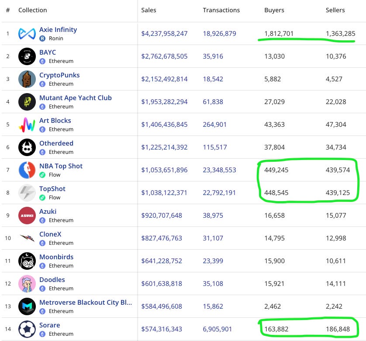366x341 pixels.
Task: Click the CloneX collection icon
Action: [x=27, y=238]
